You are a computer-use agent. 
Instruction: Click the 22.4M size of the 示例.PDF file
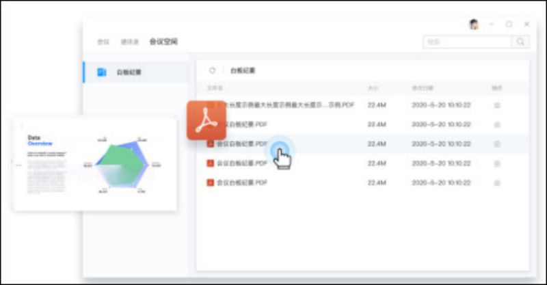point(377,105)
